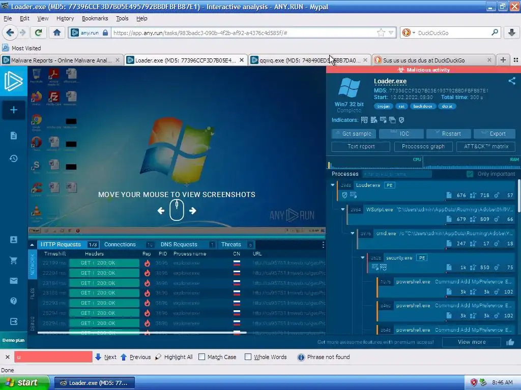Viewport: 521px width, 390px height.
Task: Switch to qqwq.exe browser tab
Action: click(310, 60)
